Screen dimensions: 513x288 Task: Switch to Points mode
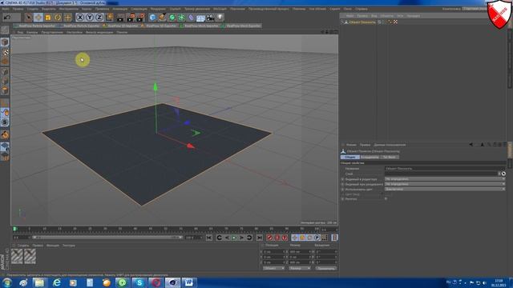click(5, 71)
